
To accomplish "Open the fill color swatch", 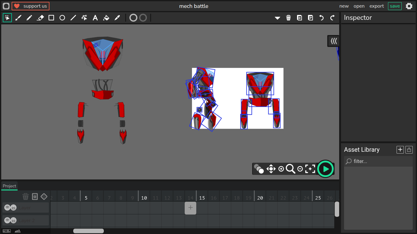I will point(133,18).
